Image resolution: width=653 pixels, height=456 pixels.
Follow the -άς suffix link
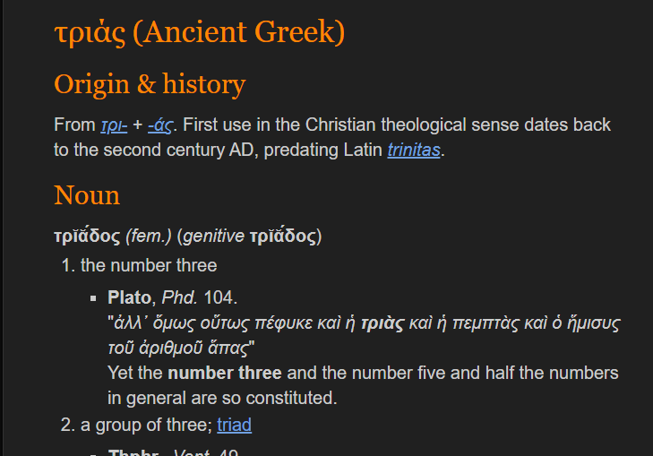click(159, 125)
